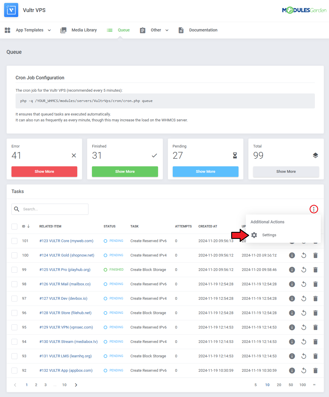329x397 pixels.
Task: Rerun task 97
Action: click(x=304, y=299)
